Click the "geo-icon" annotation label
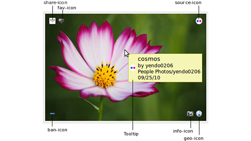Image resolution: width=251 pixels, height=141 pixels. point(194,138)
